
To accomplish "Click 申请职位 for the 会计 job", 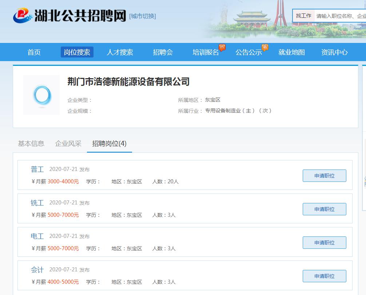I will tap(324, 276).
